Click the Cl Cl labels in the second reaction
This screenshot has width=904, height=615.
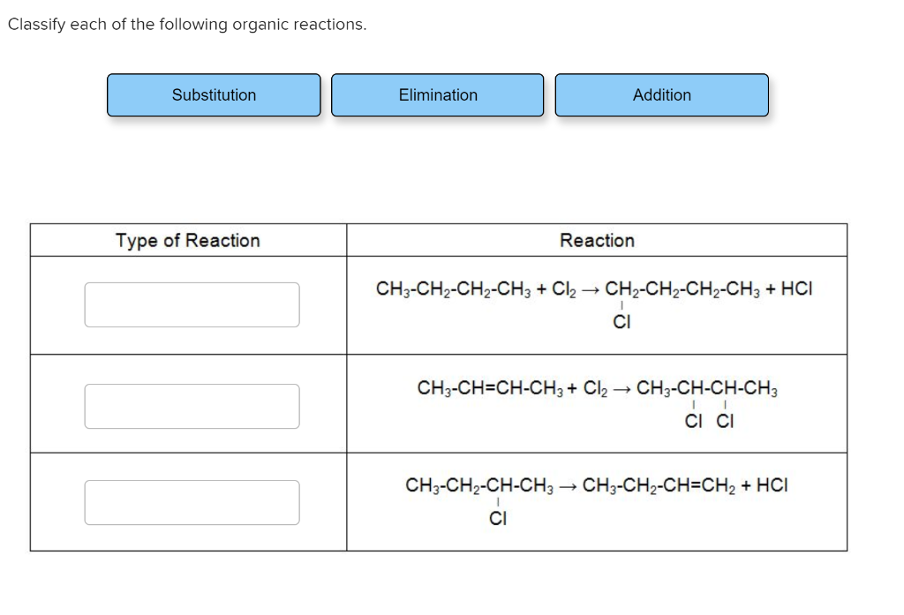click(711, 422)
